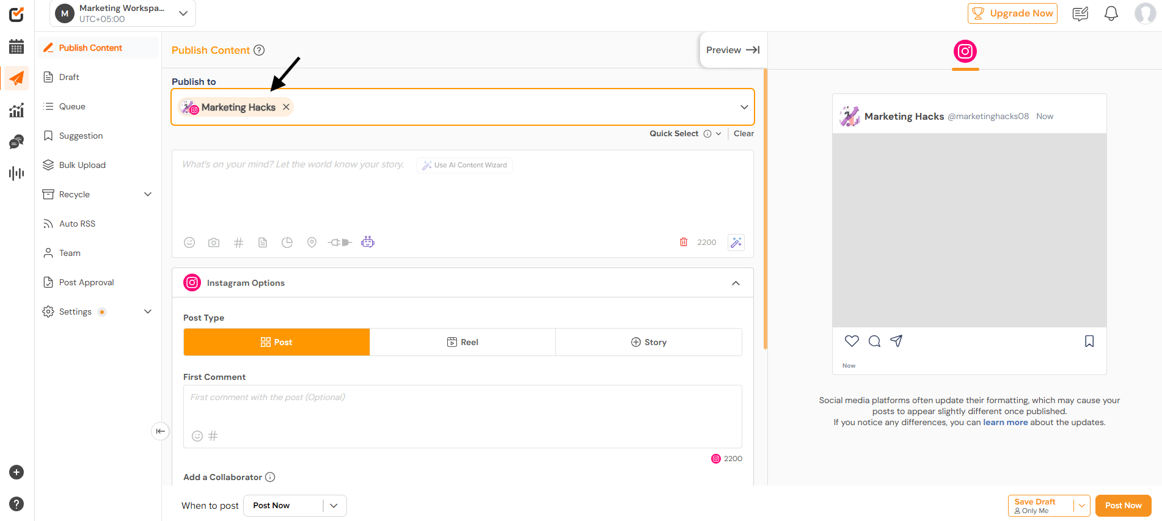The image size is (1162, 521).
Task: Clear the selected accounts
Action: pos(744,134)
